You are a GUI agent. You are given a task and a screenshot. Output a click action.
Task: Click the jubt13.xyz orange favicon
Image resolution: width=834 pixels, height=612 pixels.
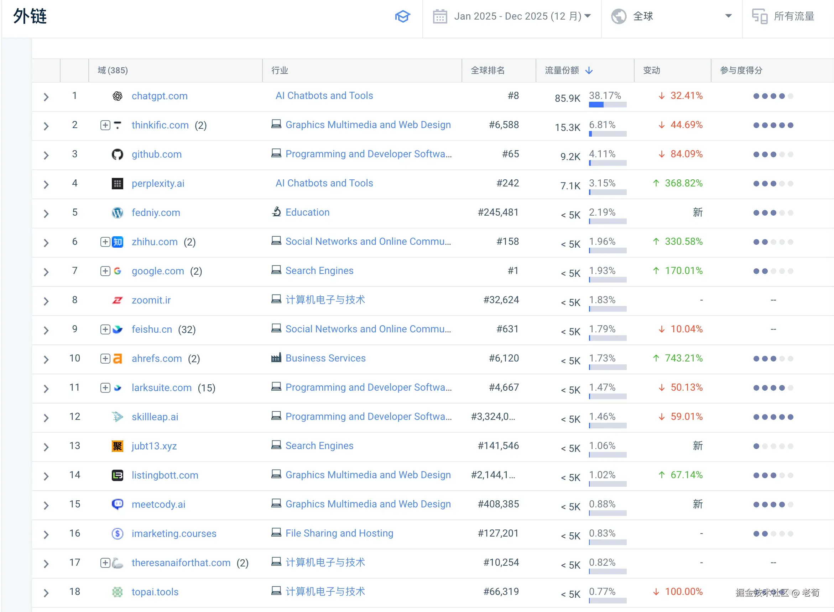pyautogui.click(x=117, y=446)
